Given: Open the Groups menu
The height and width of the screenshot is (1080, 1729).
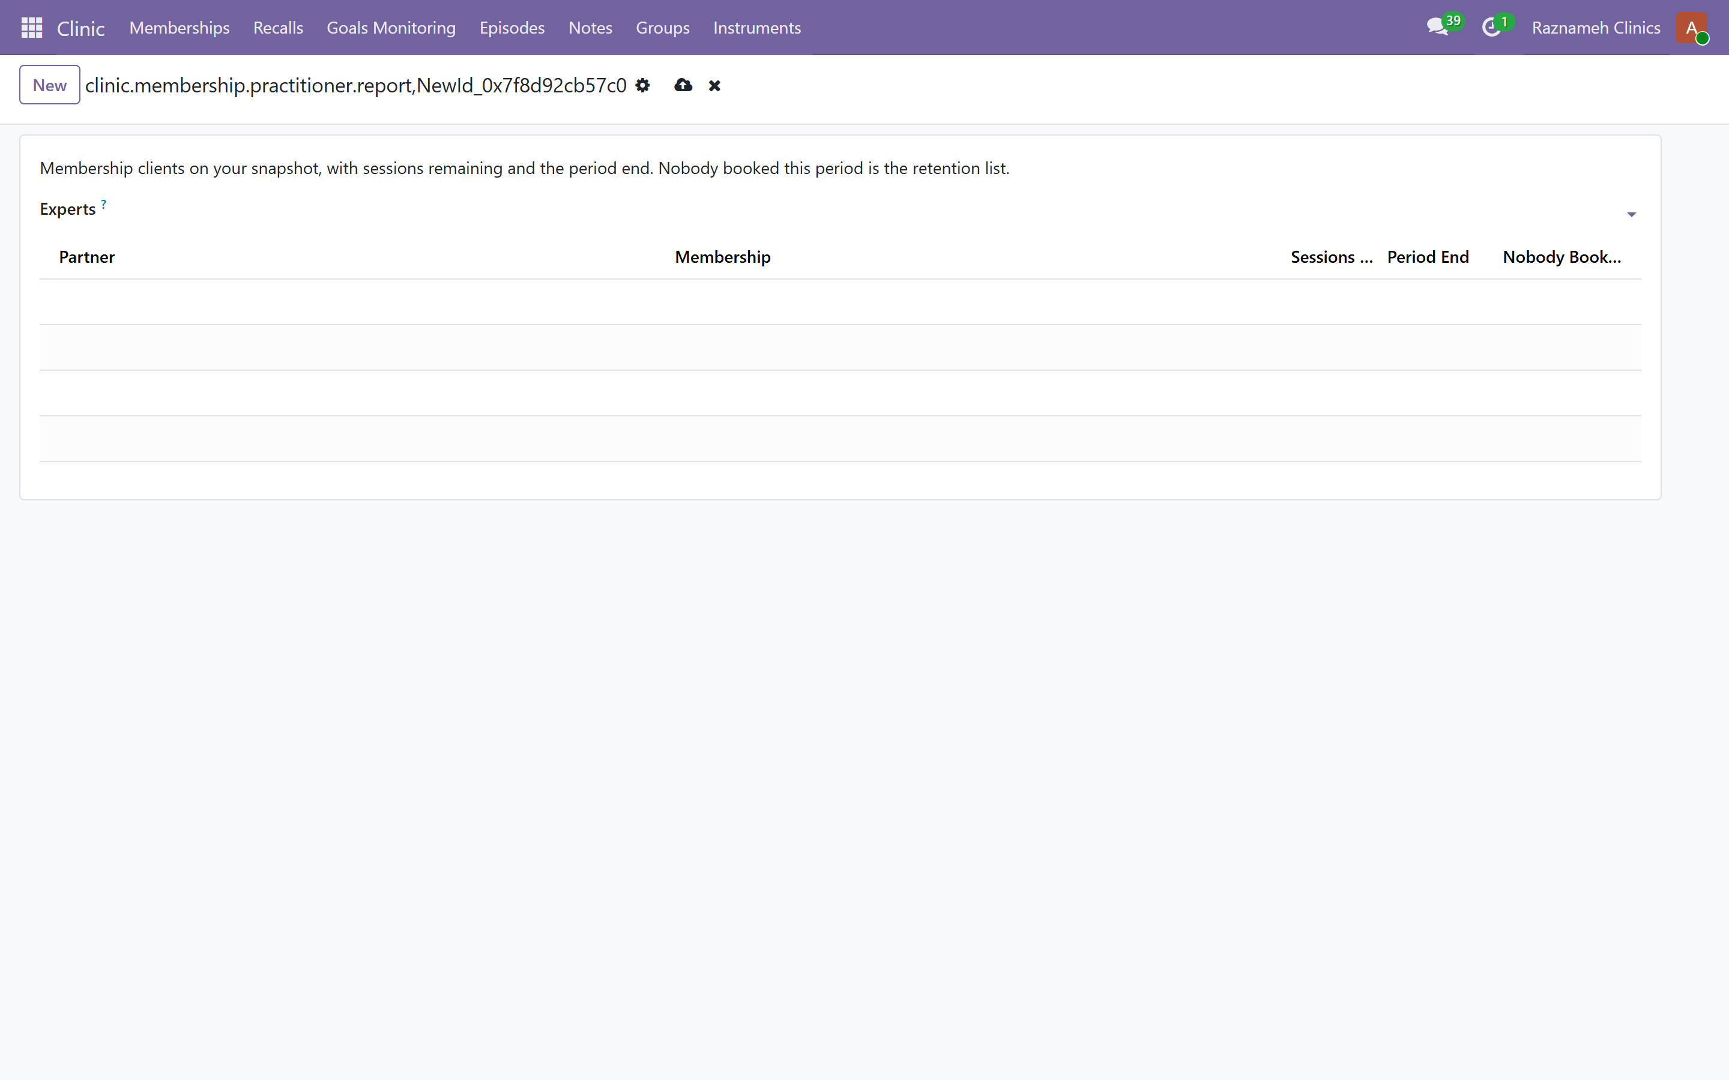Looking at the screenshot, I should (x=662, y=28).
